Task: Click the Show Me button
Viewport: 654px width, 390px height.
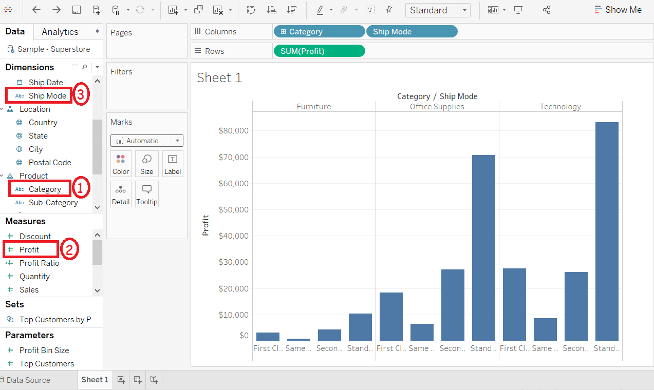Action: (618, 10)
